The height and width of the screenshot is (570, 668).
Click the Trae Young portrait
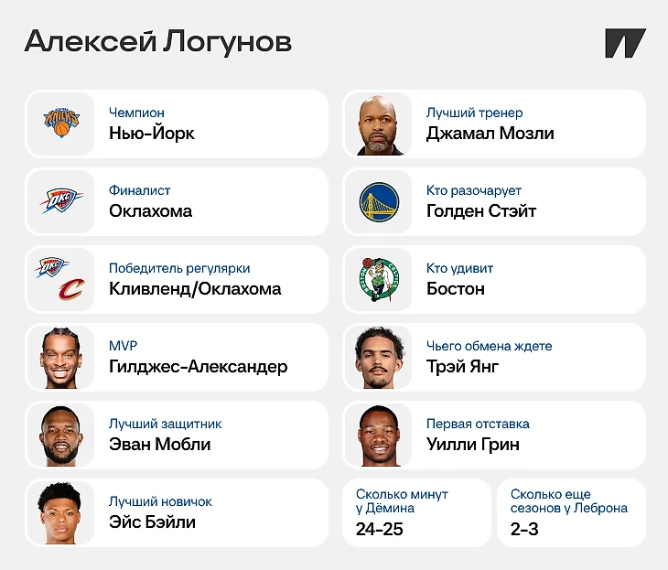(x=378, y=357)
